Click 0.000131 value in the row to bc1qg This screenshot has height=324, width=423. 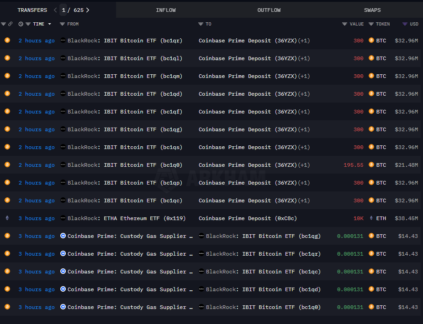(350, 236)
